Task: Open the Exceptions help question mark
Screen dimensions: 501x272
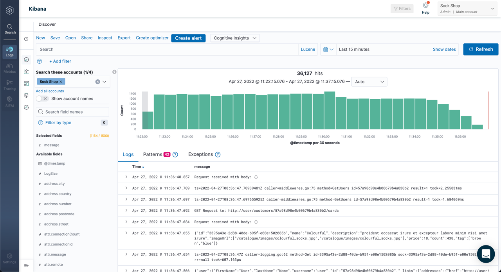Action: (218, 155)
